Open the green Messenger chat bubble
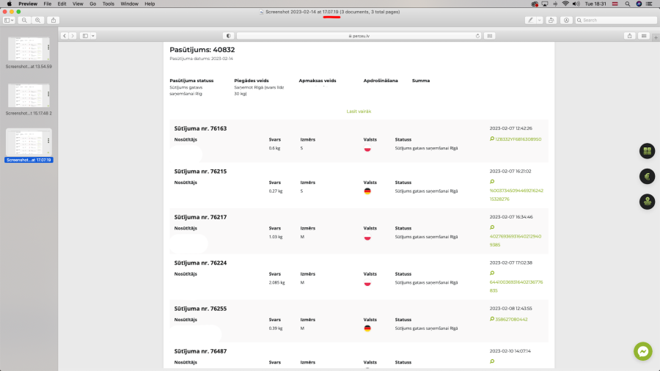The height and width of the screenshot is (371, 660). tap(642, 351)
